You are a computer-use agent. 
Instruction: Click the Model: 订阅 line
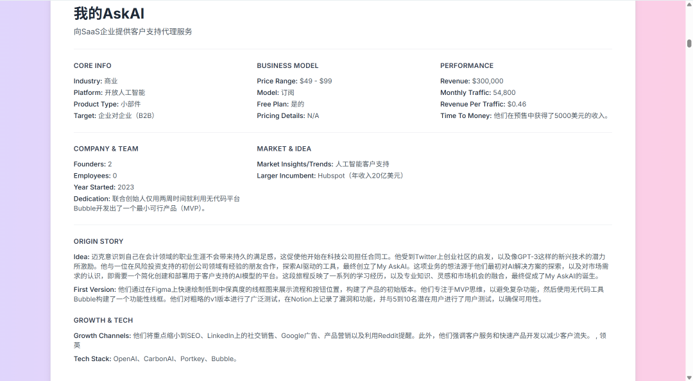tap(276, 92)
